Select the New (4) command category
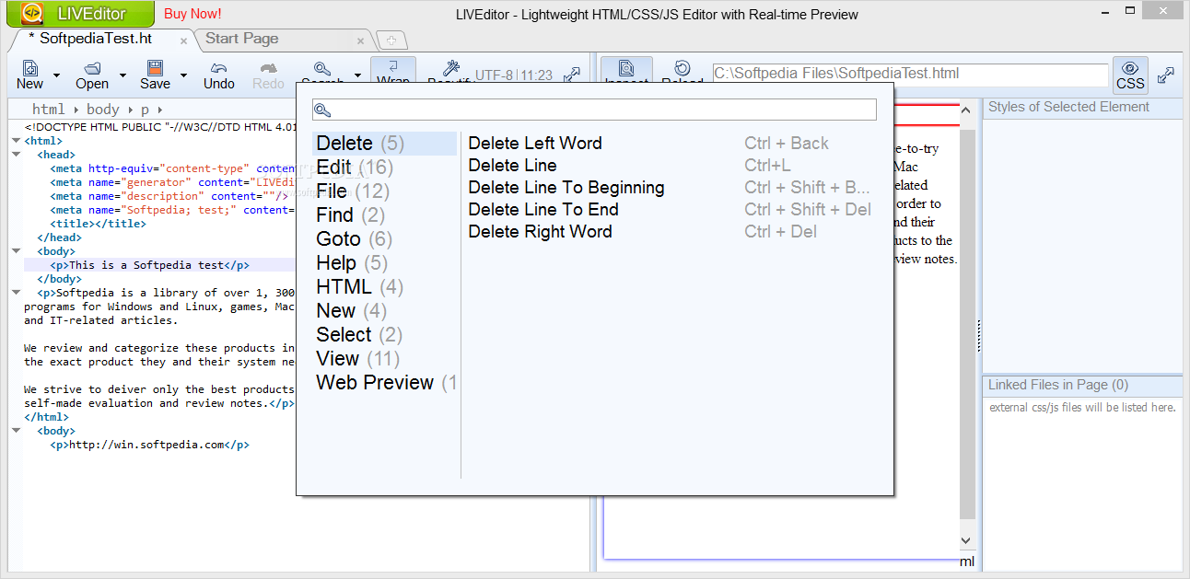1190x579 pixels. click(385, 311)
